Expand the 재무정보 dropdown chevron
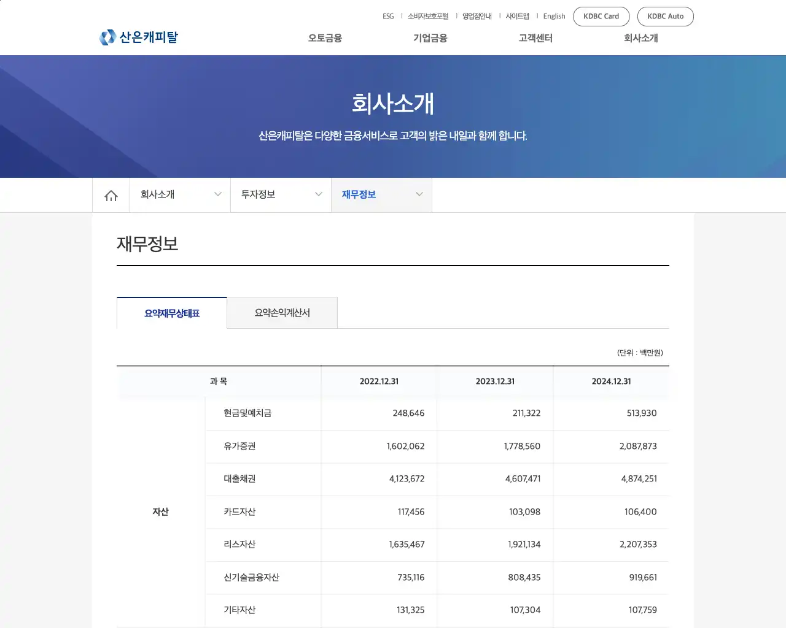786x628 pixels. pyautogui.click(x=419, y=194)
